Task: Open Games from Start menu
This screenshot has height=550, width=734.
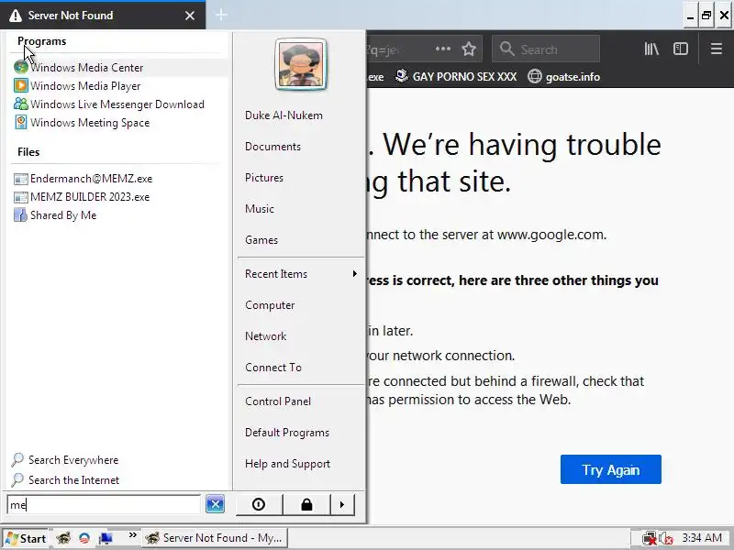Action: pos(261,240)
